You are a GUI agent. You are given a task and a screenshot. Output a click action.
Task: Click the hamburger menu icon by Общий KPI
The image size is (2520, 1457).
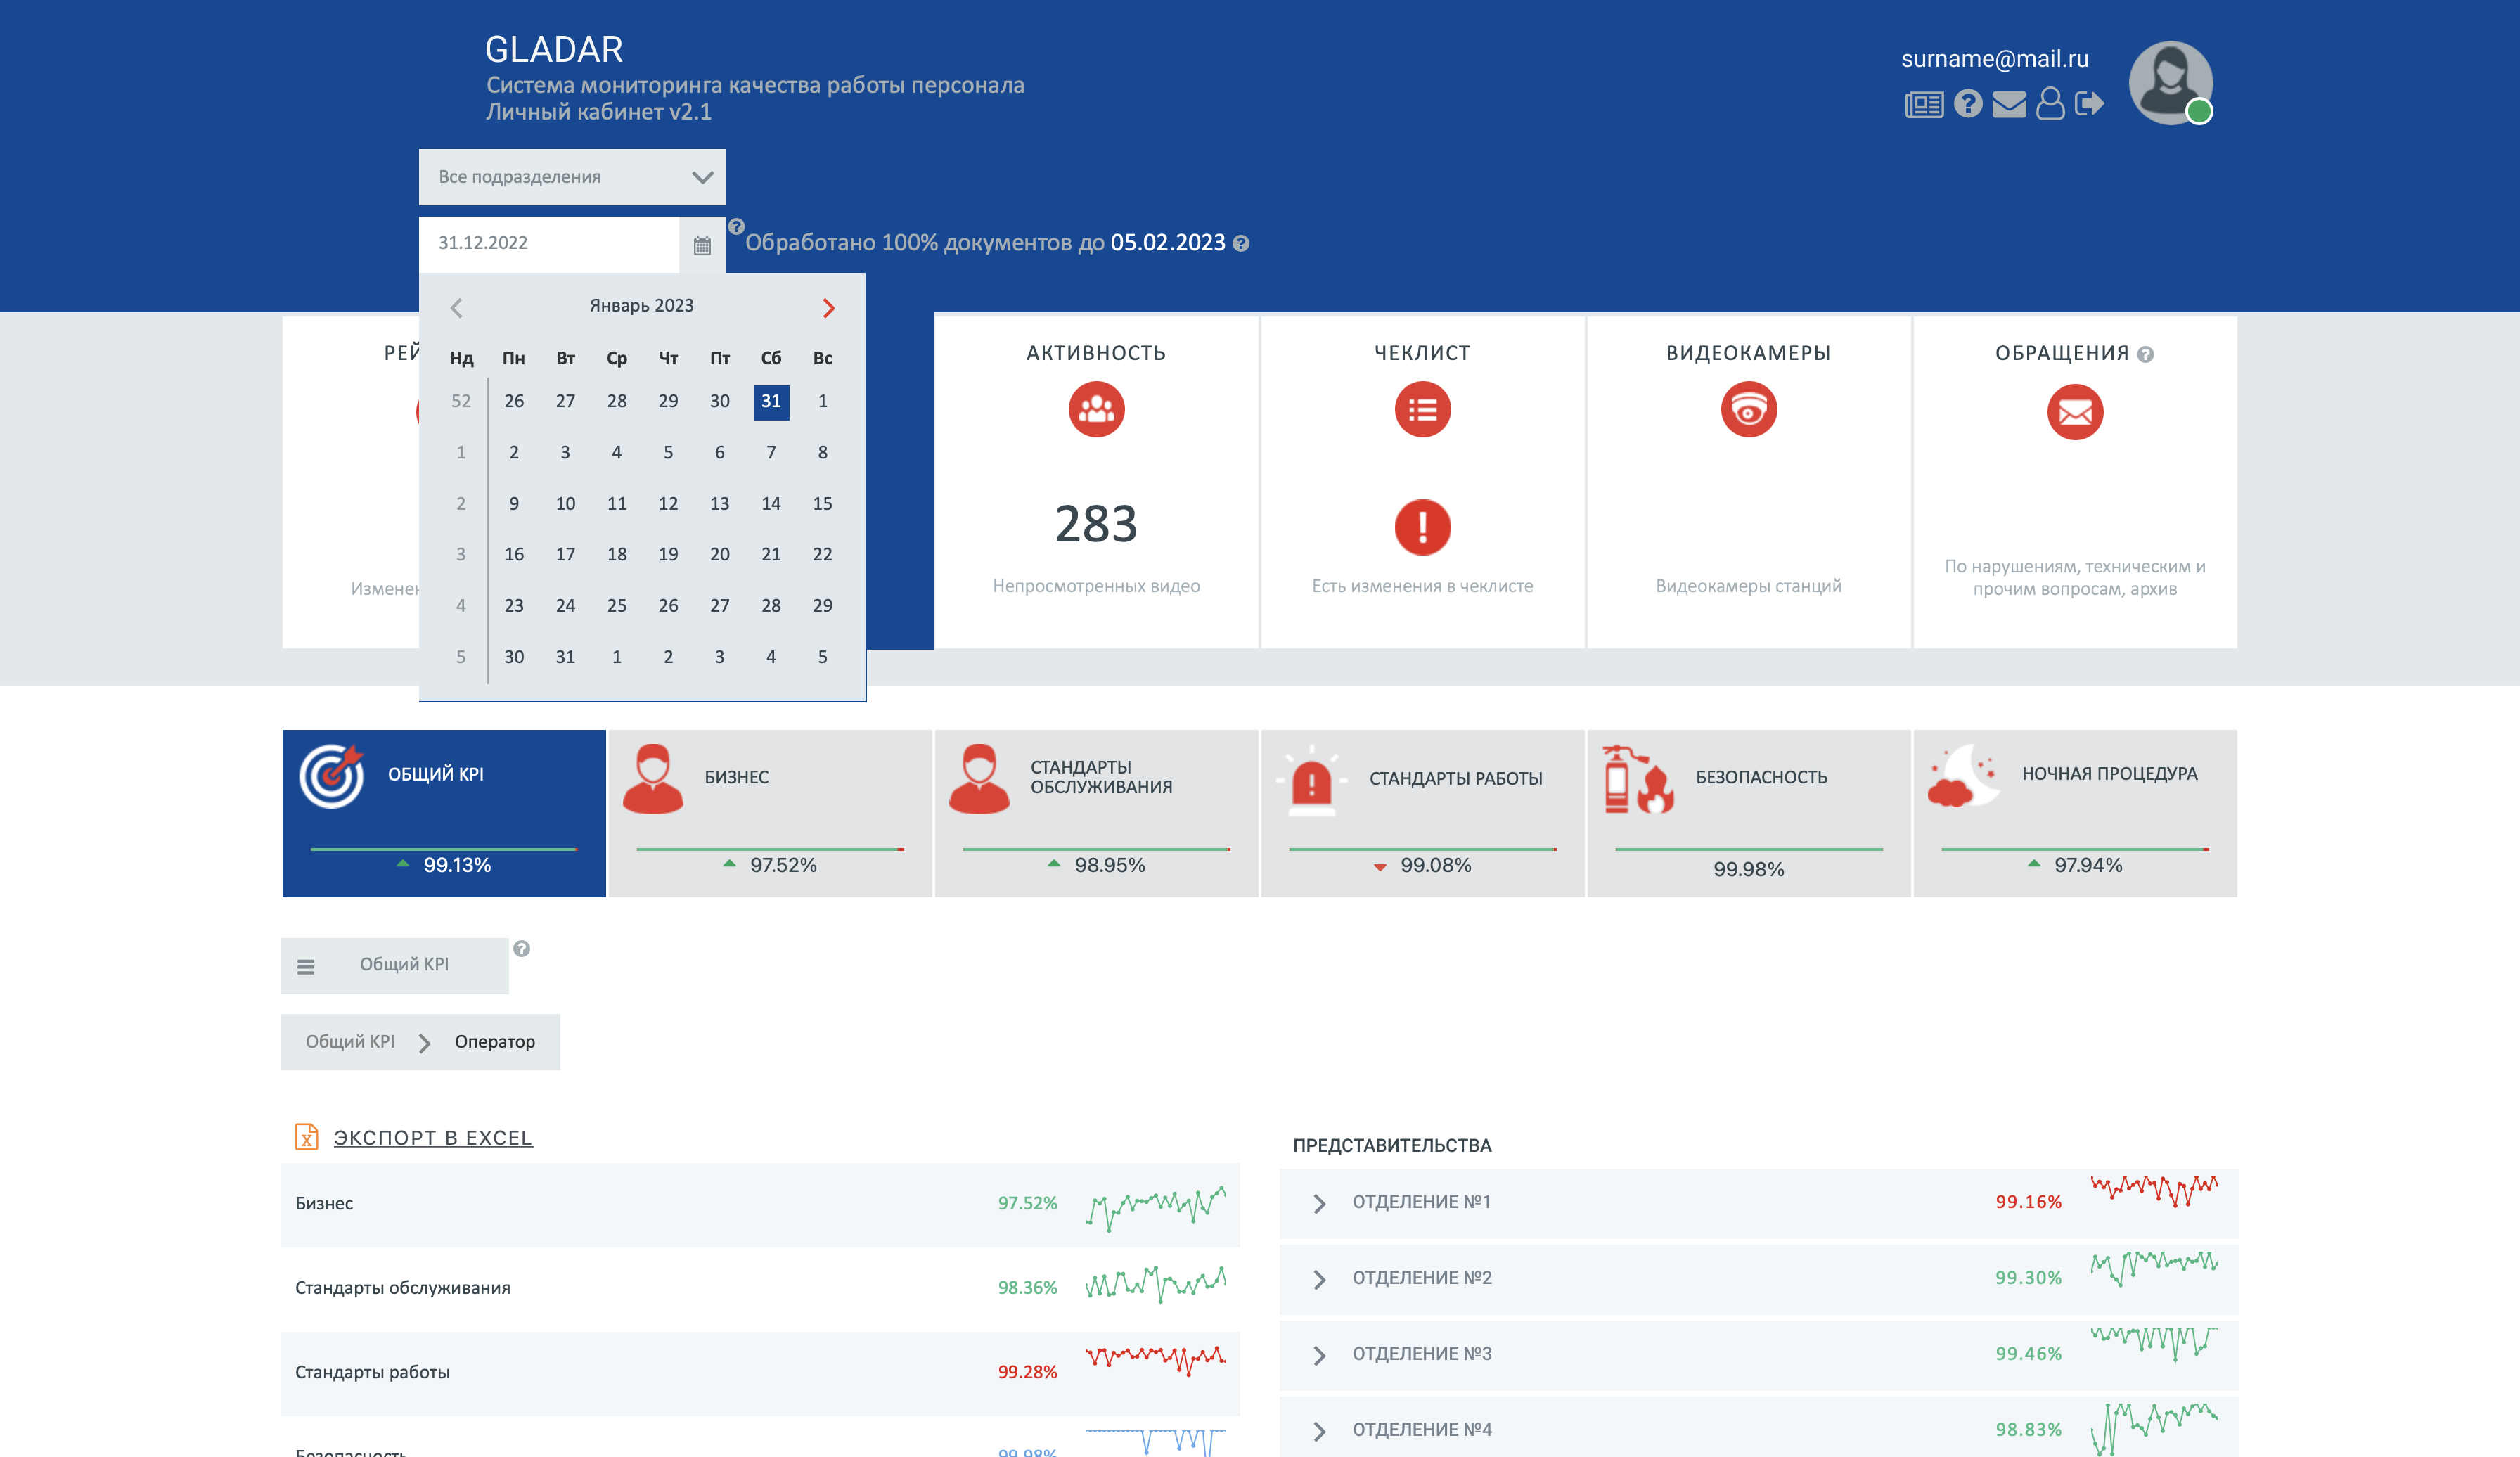click(306, 966)
